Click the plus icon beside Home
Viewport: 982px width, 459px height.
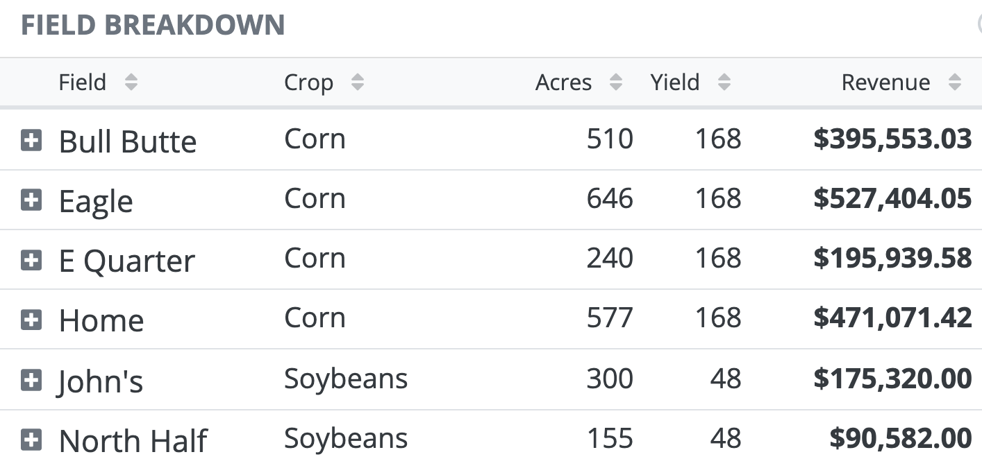point(31,320)
